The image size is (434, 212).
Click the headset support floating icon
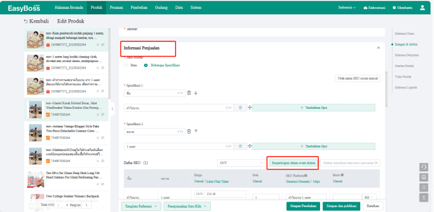[x=424, y=167]
